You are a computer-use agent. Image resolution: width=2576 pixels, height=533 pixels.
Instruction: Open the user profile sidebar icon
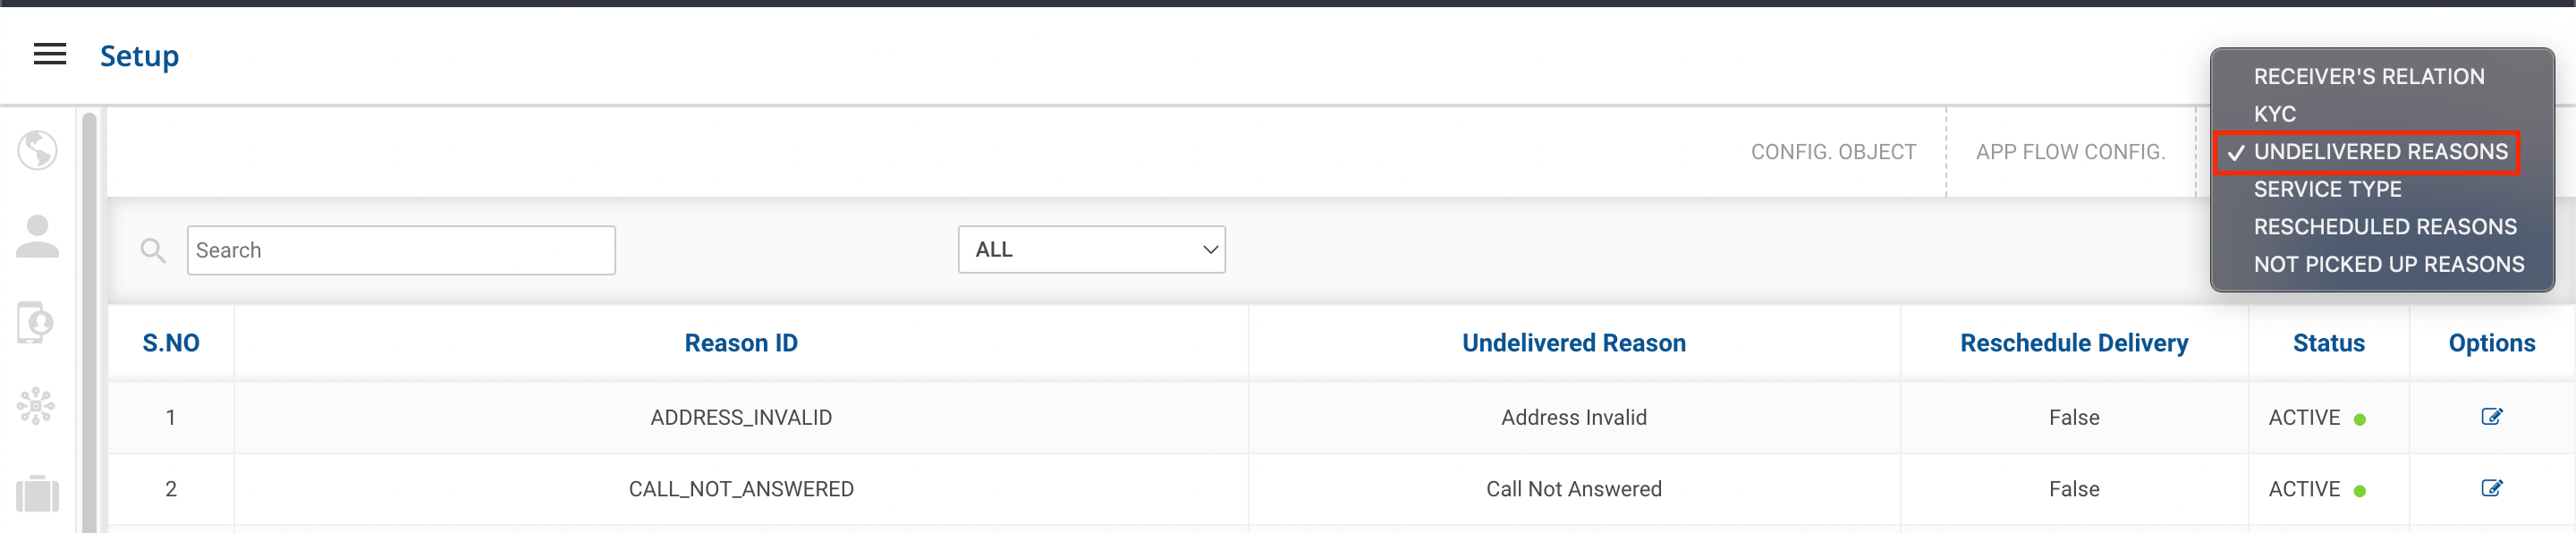tap(37, 237)
